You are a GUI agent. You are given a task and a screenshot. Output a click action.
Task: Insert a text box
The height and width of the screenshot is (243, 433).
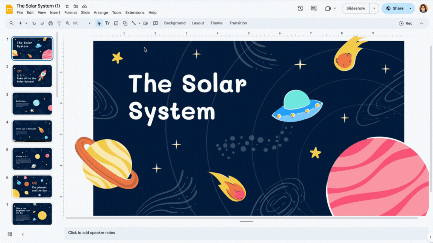pyautogui.click(x=107, y=23)
